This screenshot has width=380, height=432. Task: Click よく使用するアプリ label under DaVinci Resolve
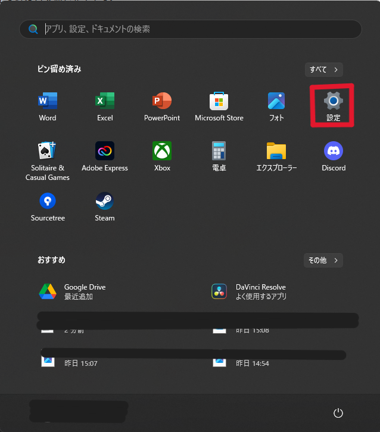pyautogui.click(x=261, y=297)
